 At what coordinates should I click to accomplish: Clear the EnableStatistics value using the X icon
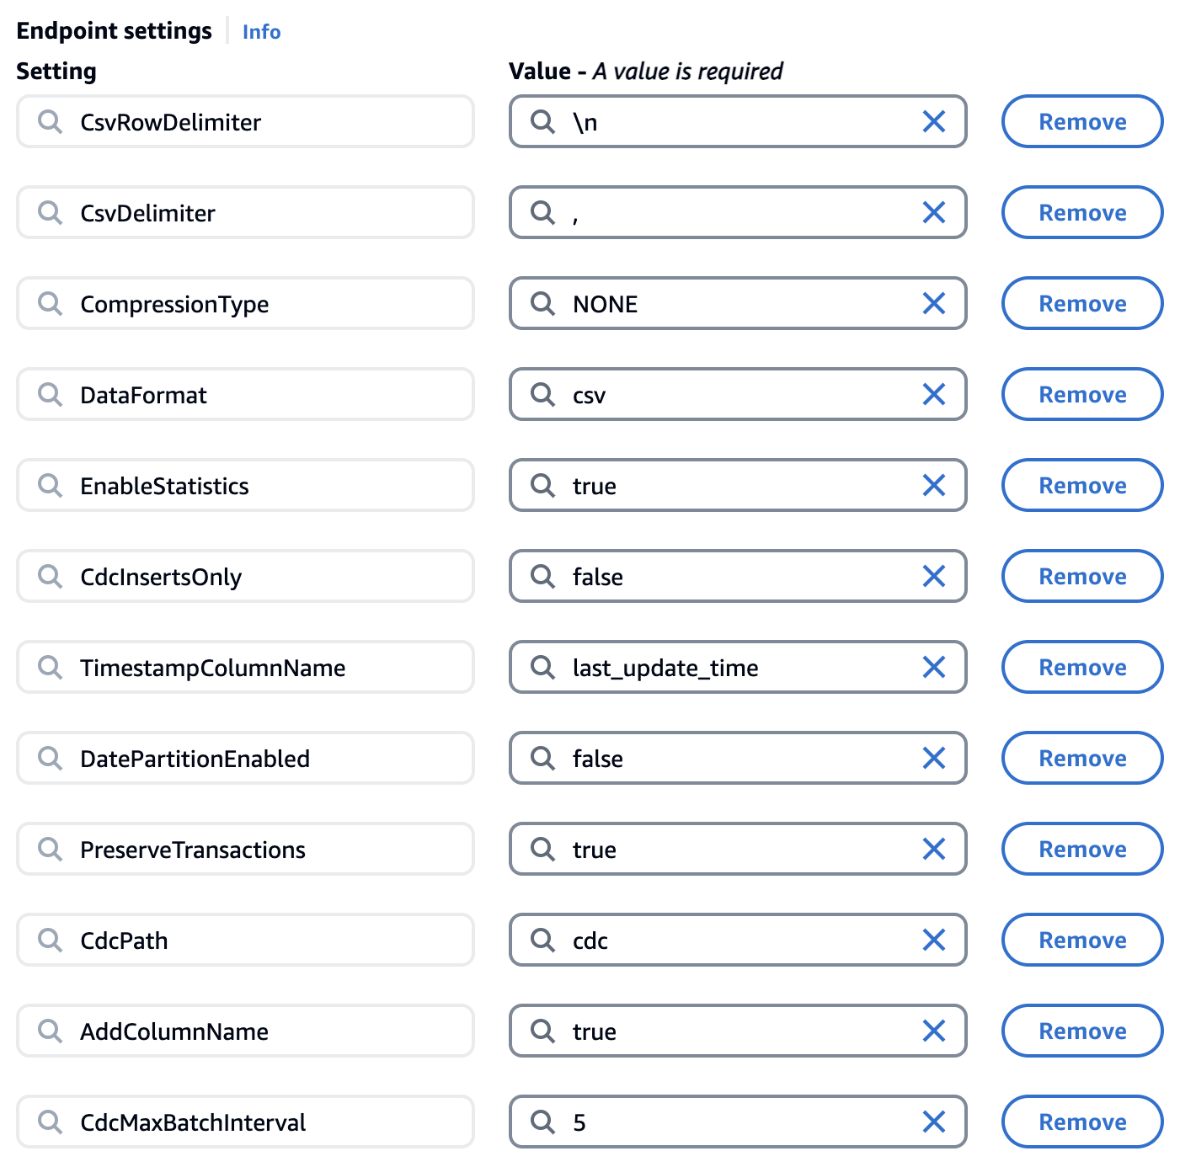click(x=933, y=486)
